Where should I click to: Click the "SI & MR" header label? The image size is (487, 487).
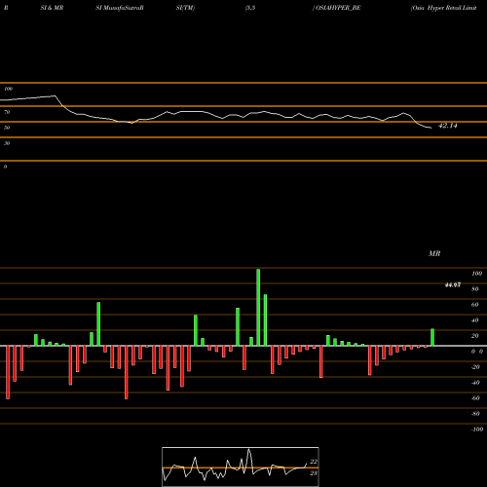(x=52, y=8)
